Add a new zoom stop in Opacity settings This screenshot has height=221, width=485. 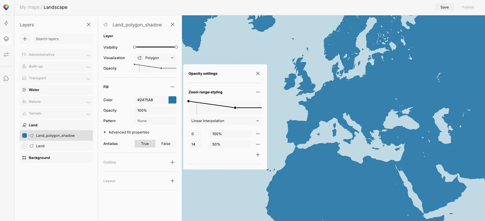pos(258,155)
